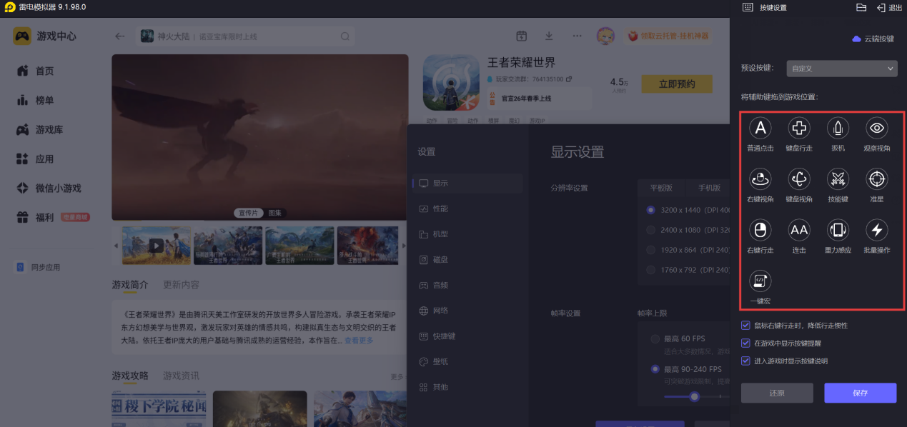Select the 一键宏 macro icon

click(760, 281)
